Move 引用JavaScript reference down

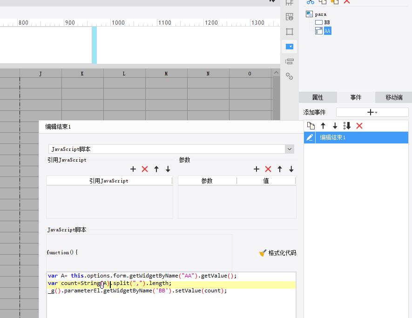click(x=168, y=169)
